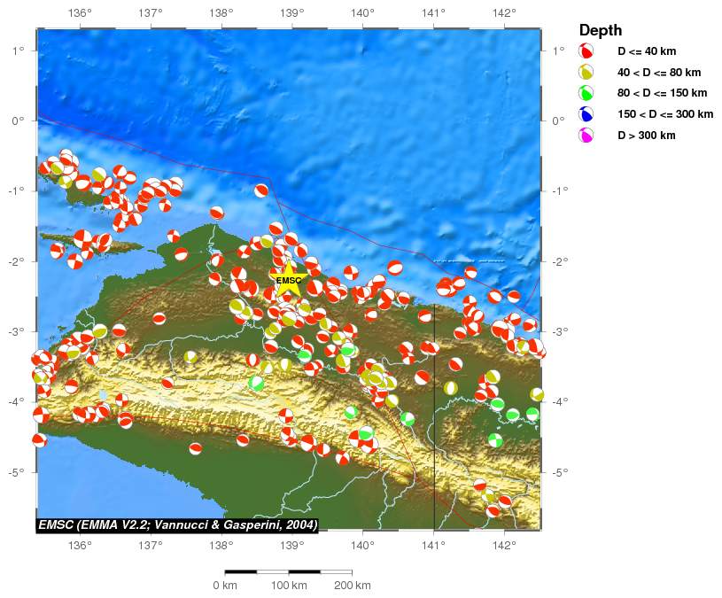Click the red beachball near 138.6°, -1°
The height and width of the screenshot is (598, 722).
point(261,190)
